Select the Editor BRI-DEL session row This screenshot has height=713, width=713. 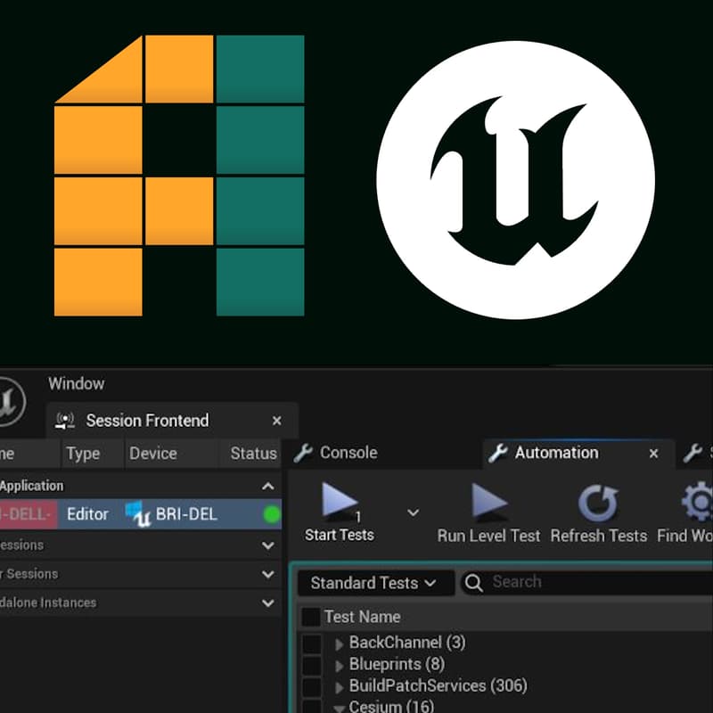(141, 514)
